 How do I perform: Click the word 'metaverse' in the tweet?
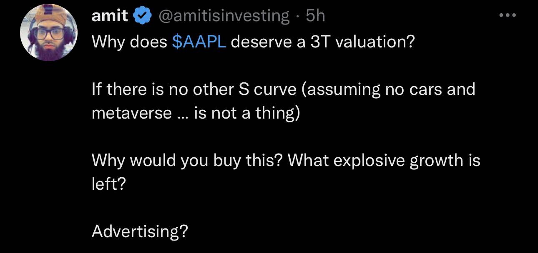tap(131, 113)
